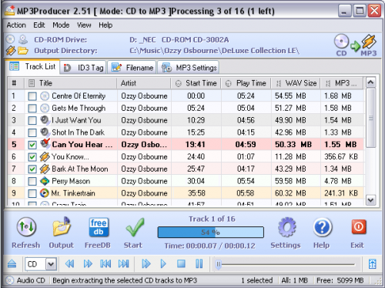Image resolution: width=385 pixels, height=288 pixels.
Task: Select the row titled Bark At The Moon
Action: [186, 169]
